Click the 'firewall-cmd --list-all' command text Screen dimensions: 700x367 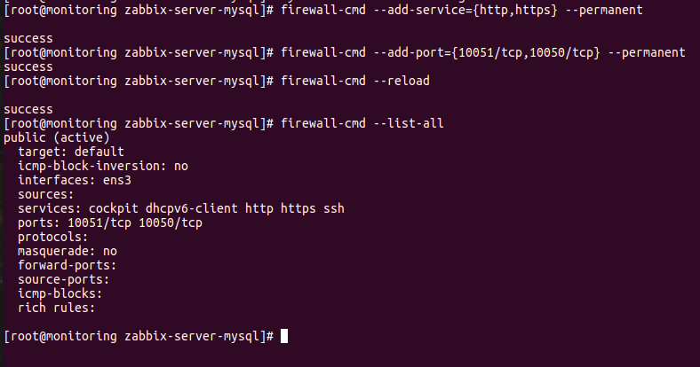click(362, 123)
